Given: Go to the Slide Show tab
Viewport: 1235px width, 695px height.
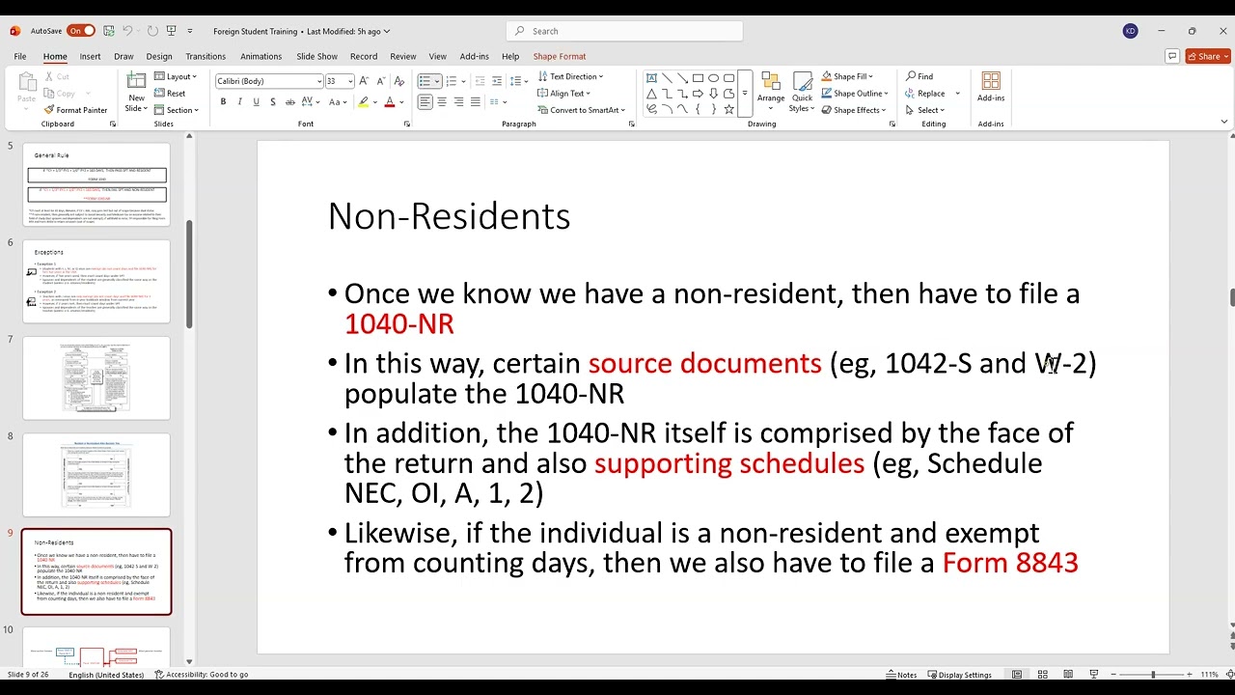Looking at the screenshot, I should (x=316, y=56).
